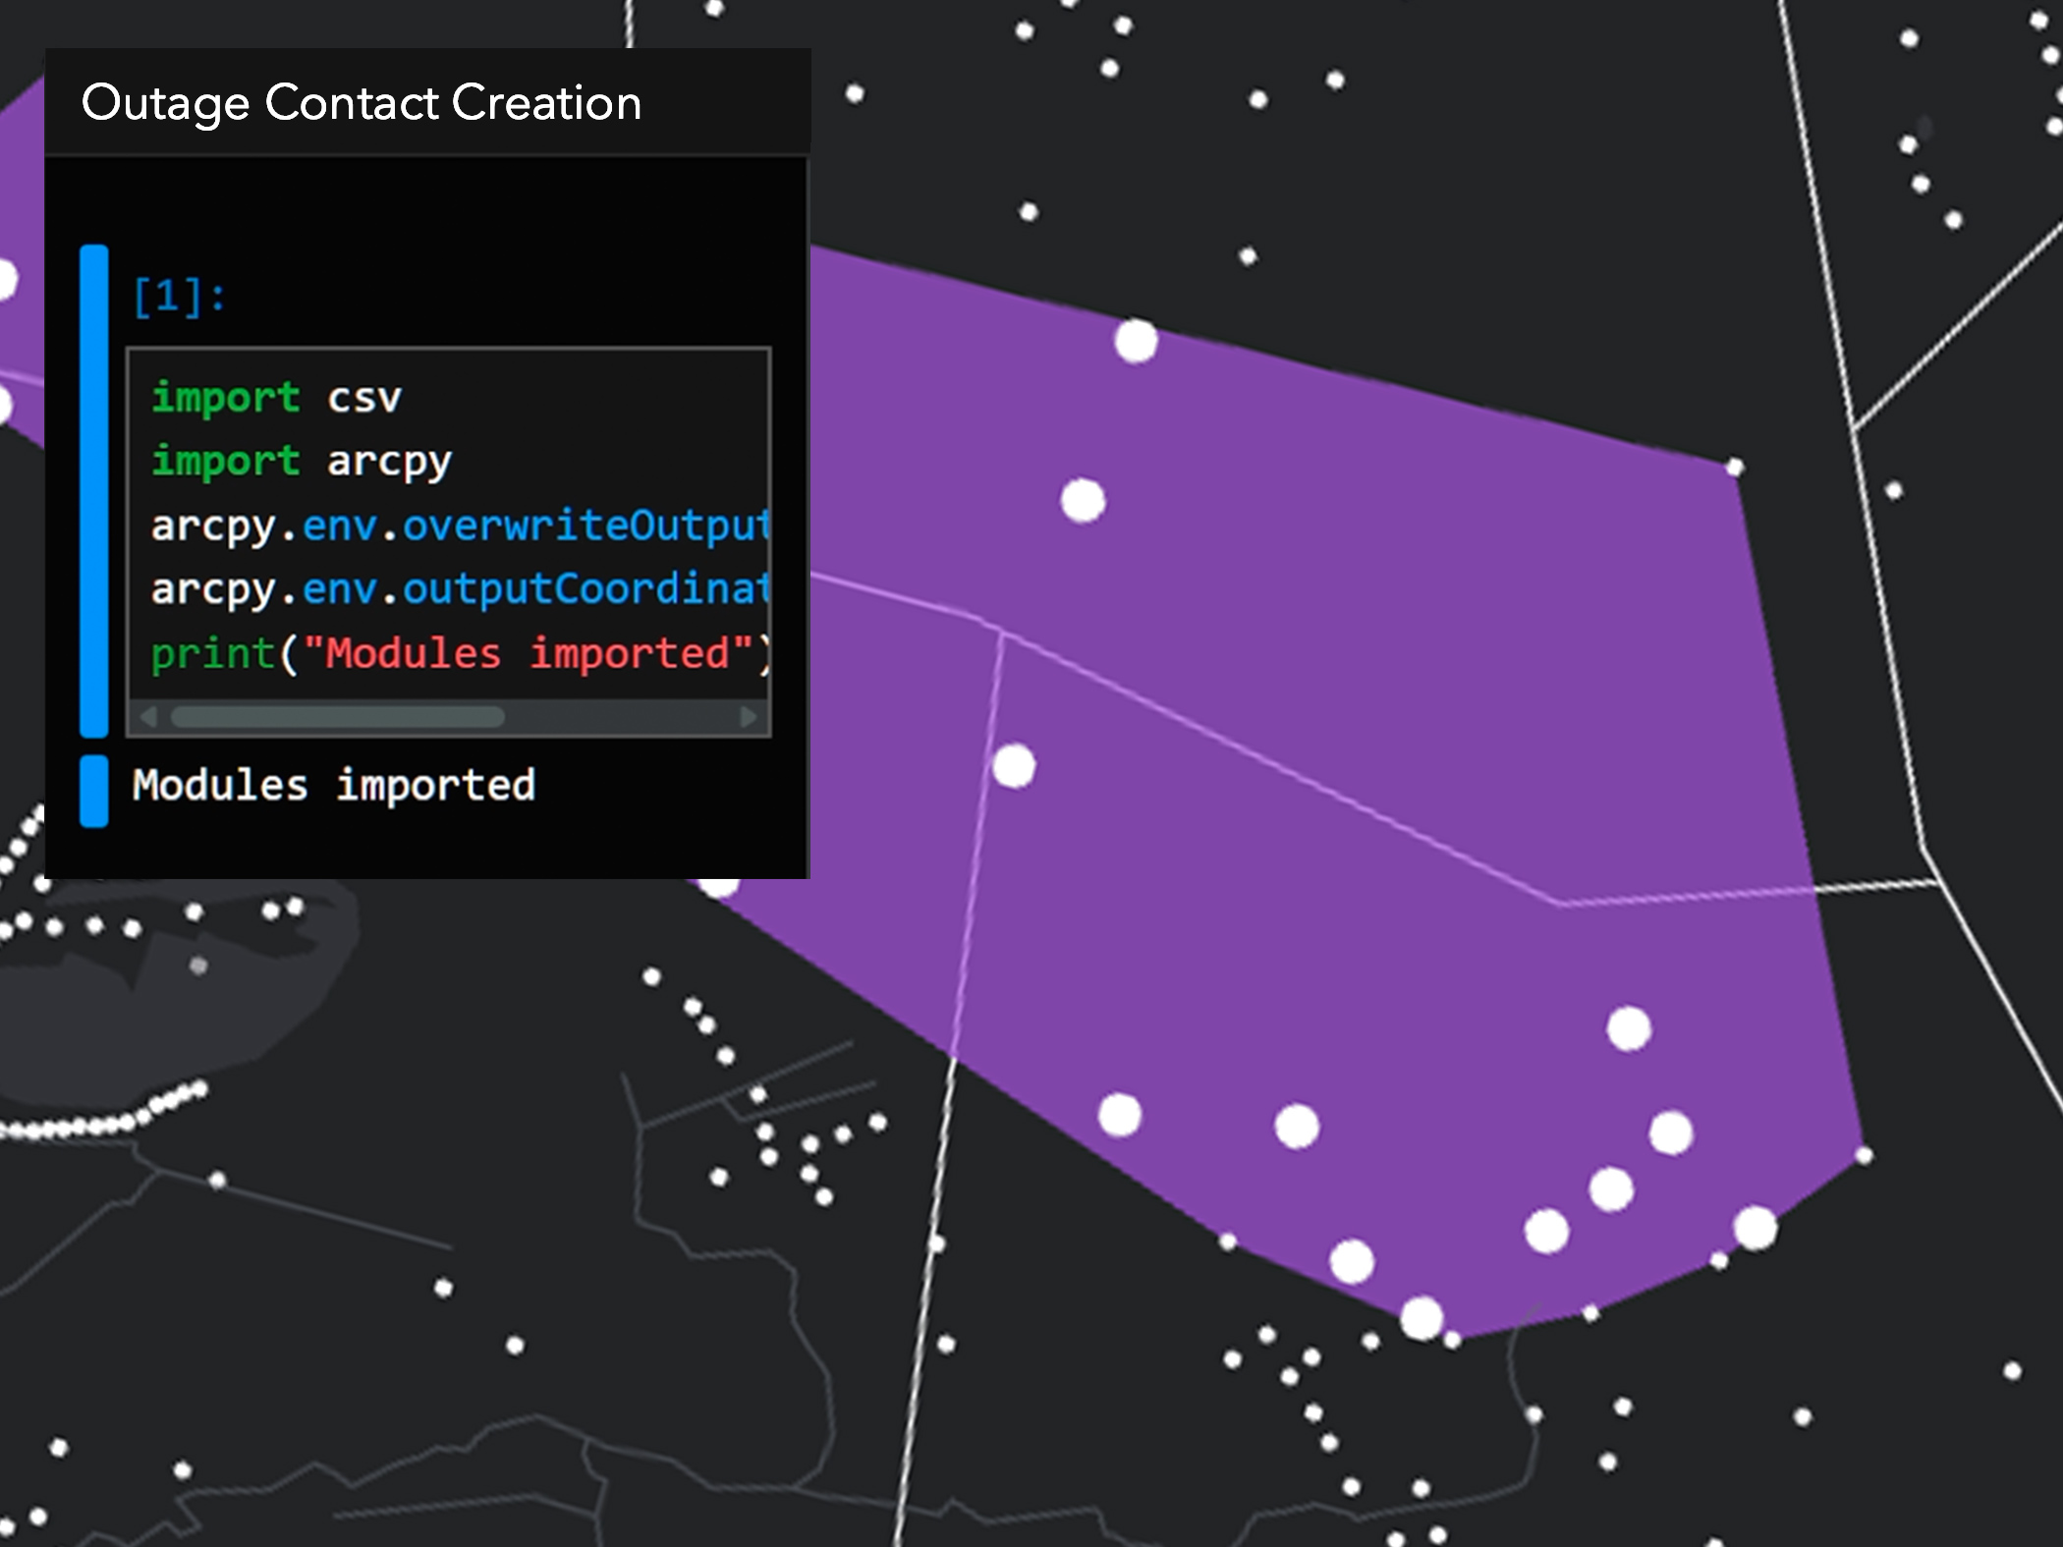This screenshot has width=2063, height=1547.
Task: Click the horizontal scrollbar thumb in code cell
Action: tap(338, 717)
